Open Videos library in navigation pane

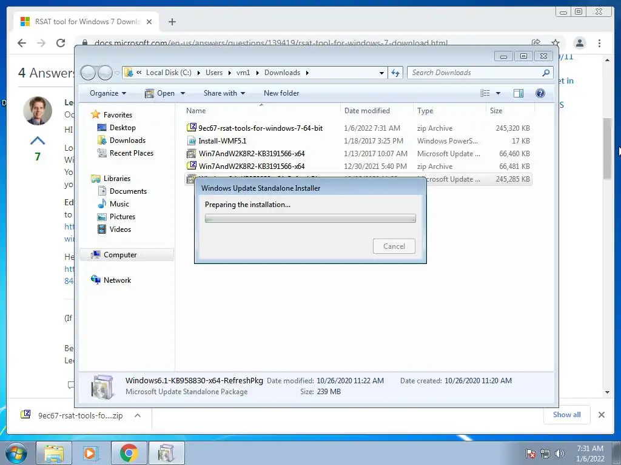[x=114, y=229]
